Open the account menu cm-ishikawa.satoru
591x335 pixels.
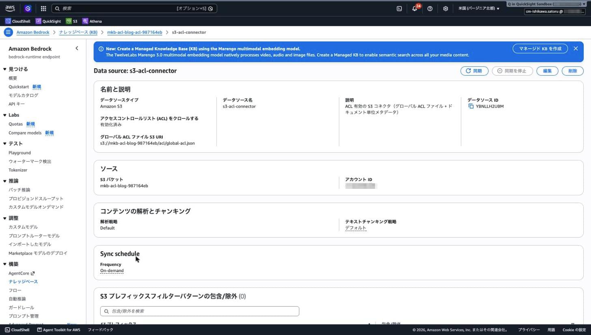554,11
